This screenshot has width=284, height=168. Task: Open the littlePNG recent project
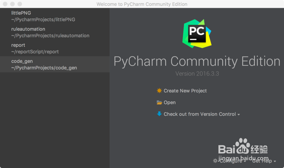pyautogui.click(x=43, y=16)
